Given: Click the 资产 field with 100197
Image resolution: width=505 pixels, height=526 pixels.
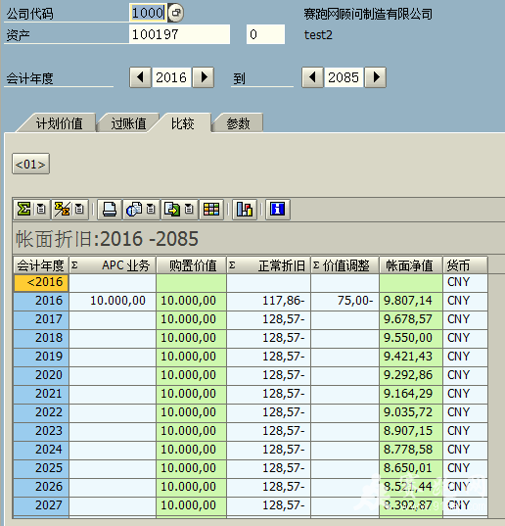Looking at the screenshot, I should point(179,34).
